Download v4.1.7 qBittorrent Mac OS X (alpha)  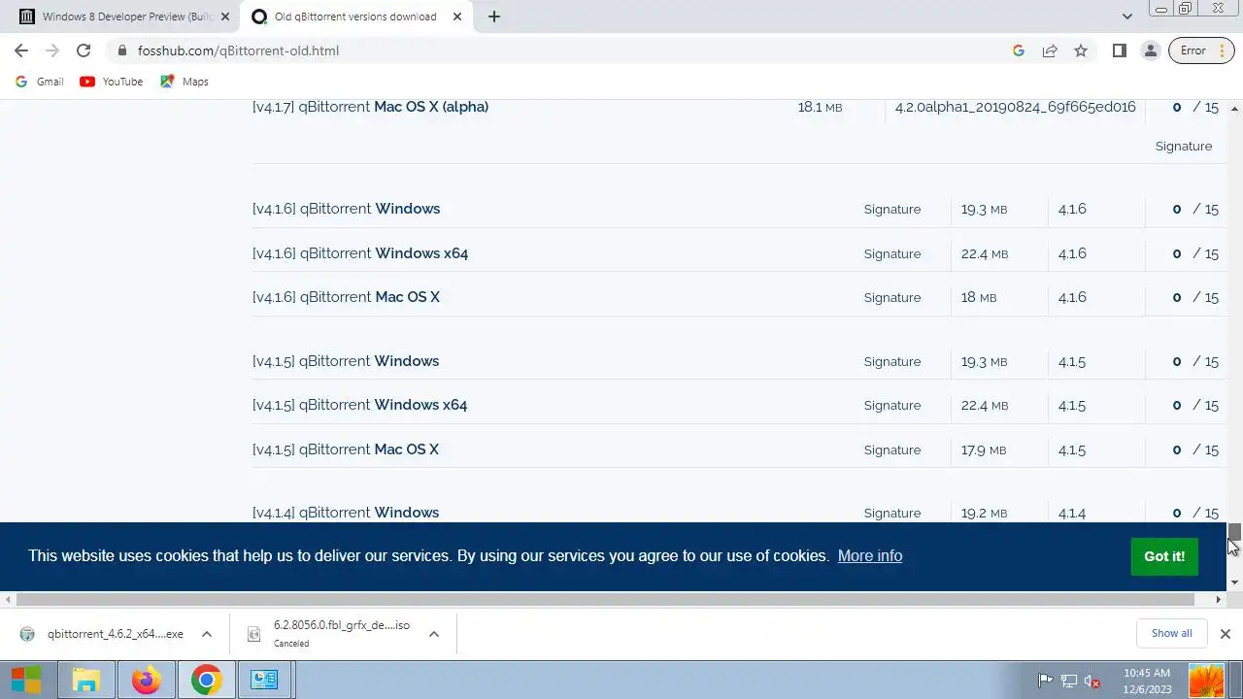(x=370, y=107)
